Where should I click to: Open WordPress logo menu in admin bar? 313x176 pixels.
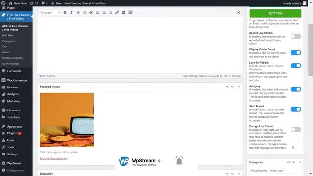3,3
